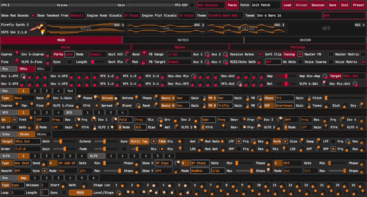Open the Basic A Saw shape dropdown
The height and width of the screenshot is (197, 367).
[182, 98]
